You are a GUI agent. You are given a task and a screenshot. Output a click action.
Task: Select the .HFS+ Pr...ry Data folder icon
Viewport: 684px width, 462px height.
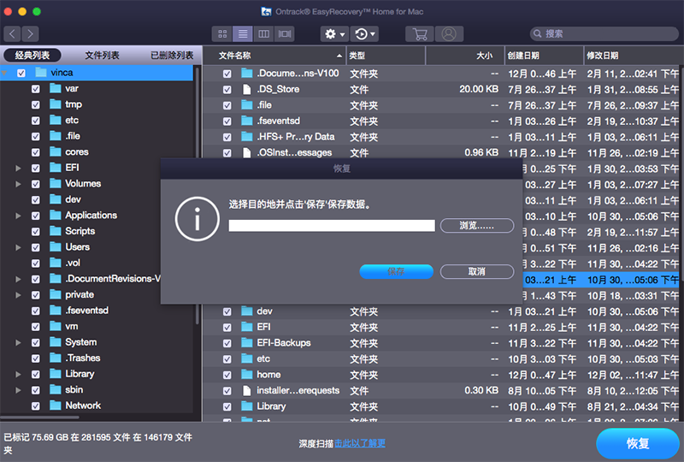[247, 137]
